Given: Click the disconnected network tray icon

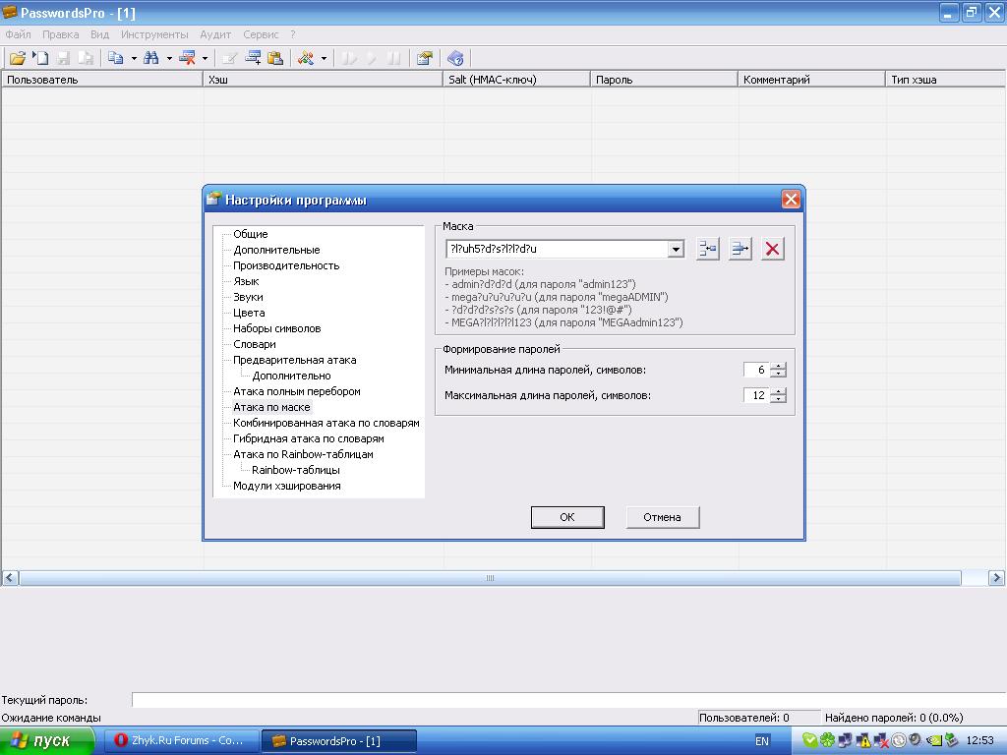Looking at the screenshot, I should tap(880, 740).
